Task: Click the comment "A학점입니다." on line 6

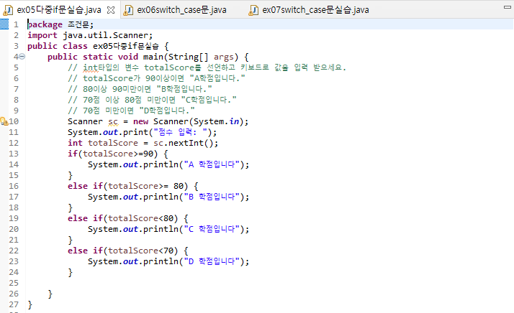Action: pos(217,78)
